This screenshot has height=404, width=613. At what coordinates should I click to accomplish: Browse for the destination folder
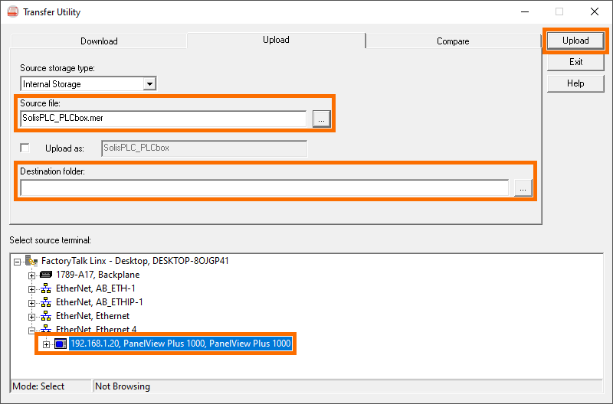pyautogui.click(x=523, y=188)
